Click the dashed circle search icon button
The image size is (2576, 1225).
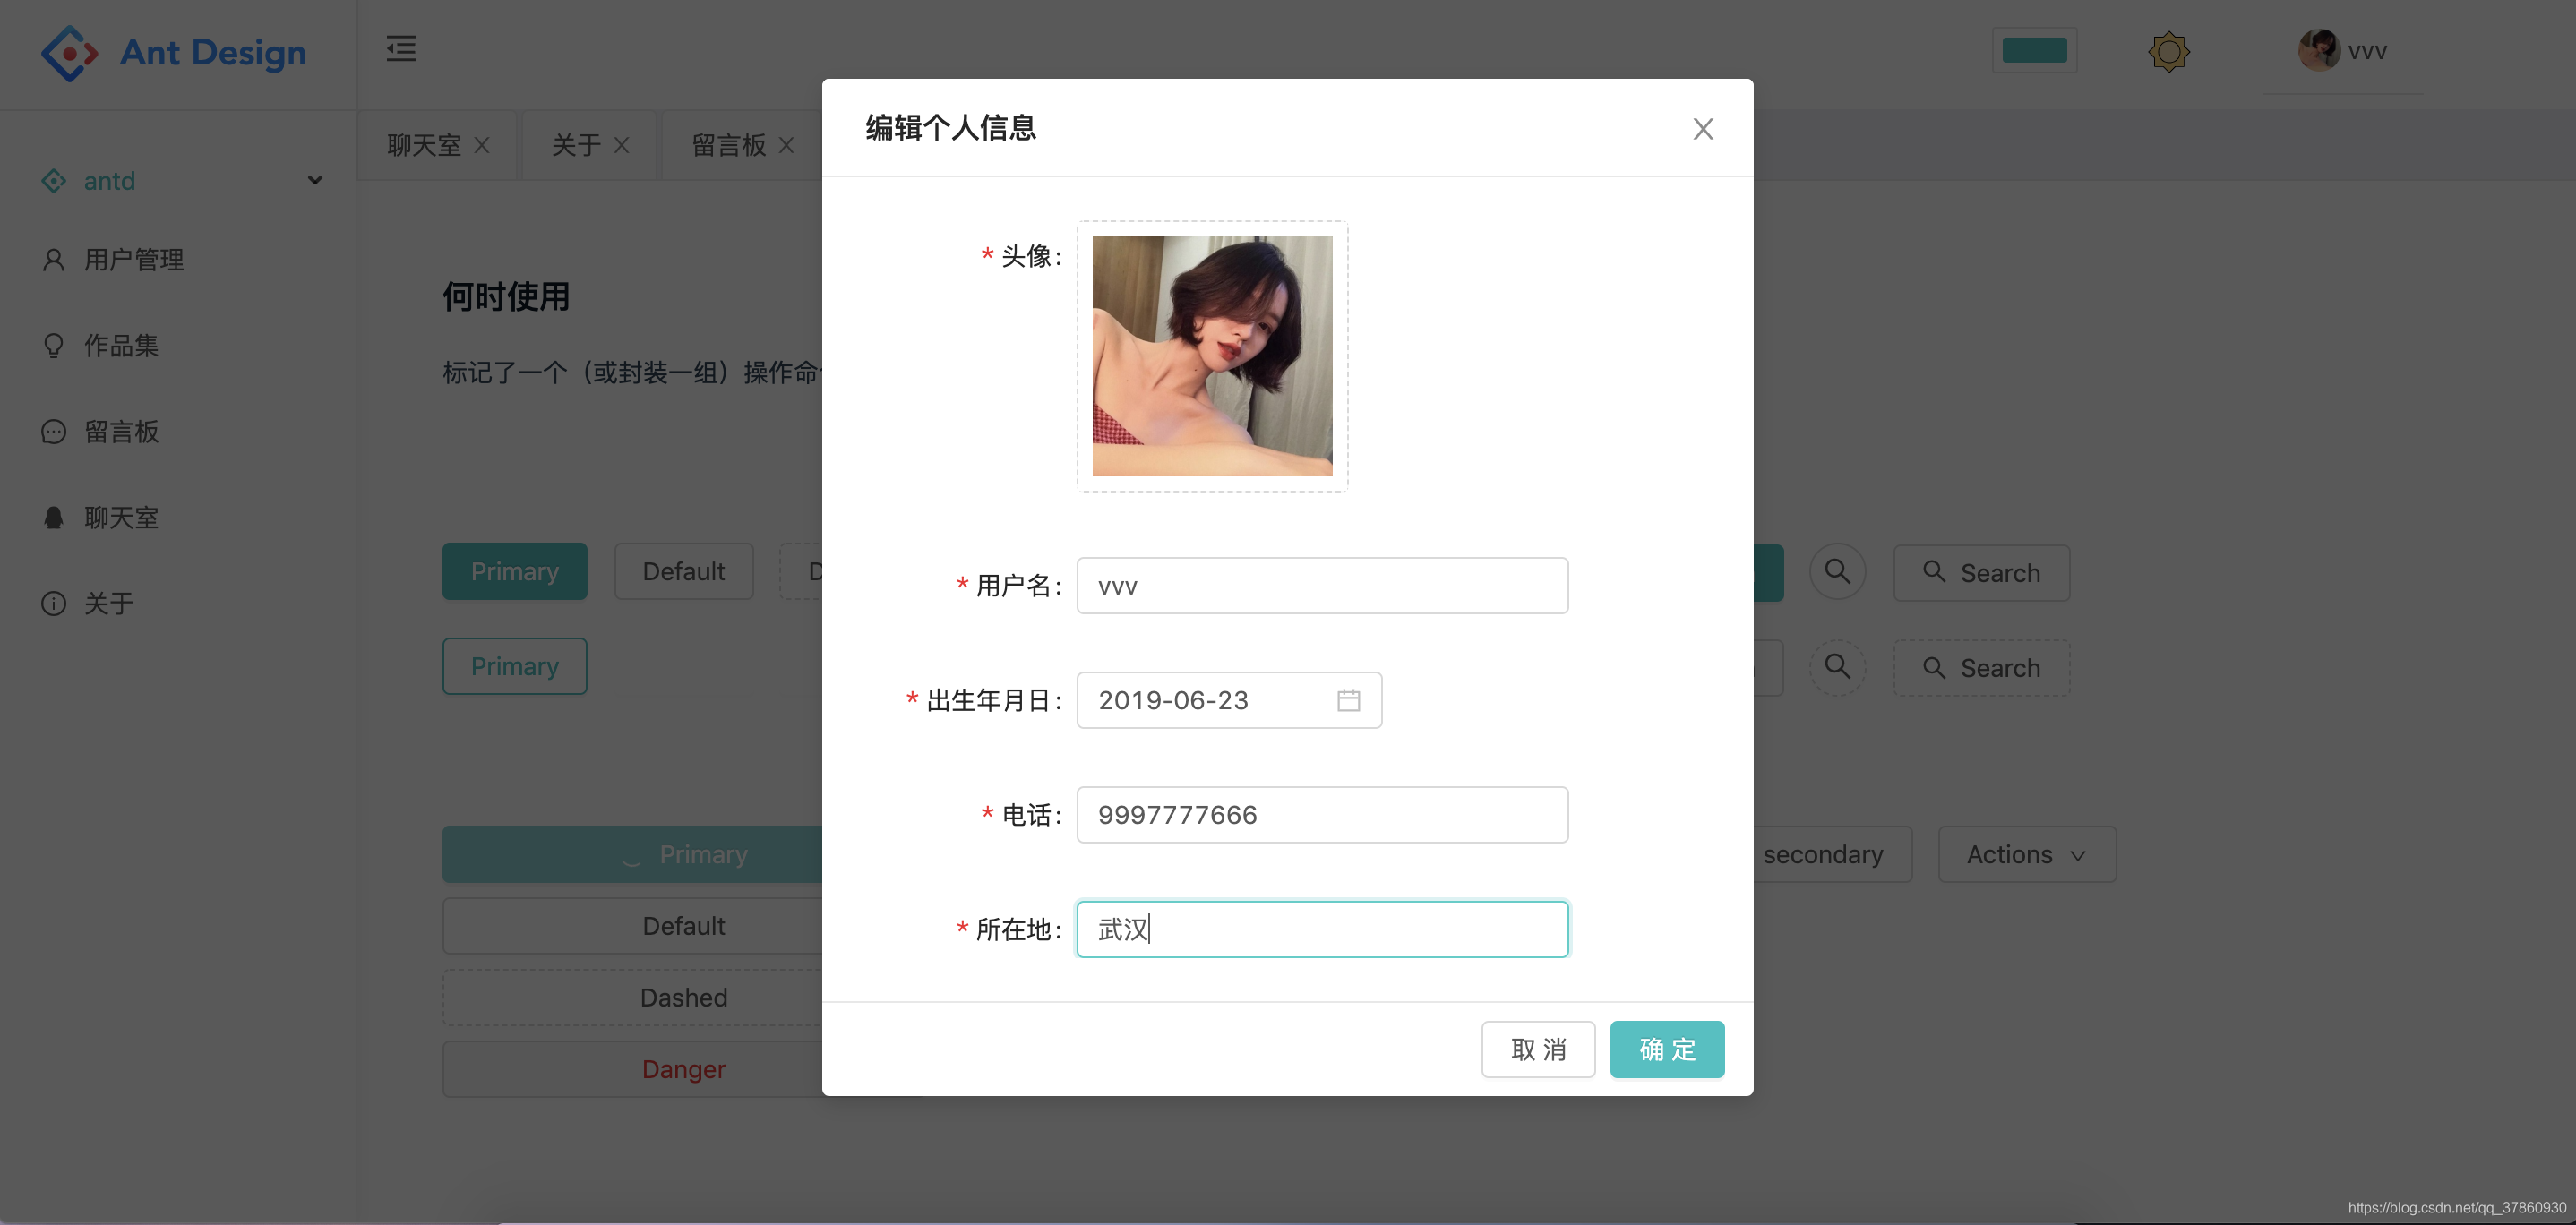[1837, 667]
